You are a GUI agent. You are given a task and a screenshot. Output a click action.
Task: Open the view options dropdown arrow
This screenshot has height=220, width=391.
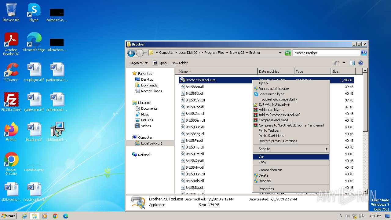(x=344, y=63)
